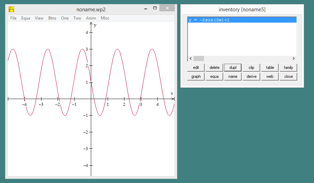Open the Anim menu
314x183 pixels.
click(x=91, y=18)
